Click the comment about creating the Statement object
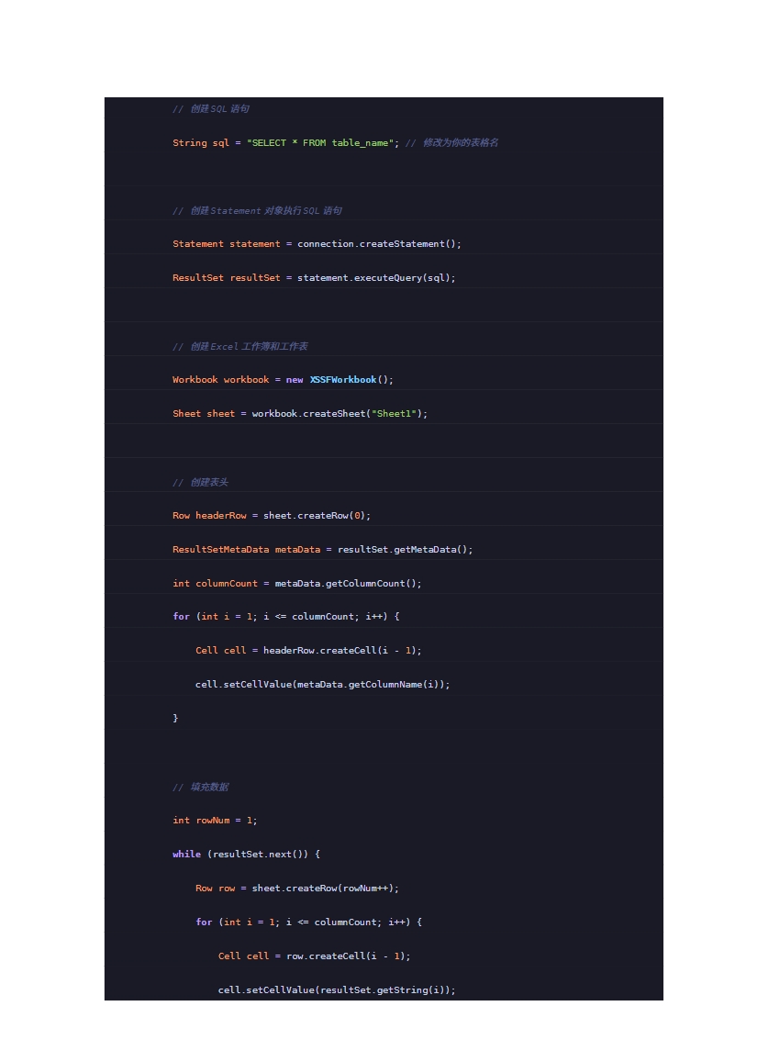Screen dimensions: 757x1062 (x=257, y=211)
